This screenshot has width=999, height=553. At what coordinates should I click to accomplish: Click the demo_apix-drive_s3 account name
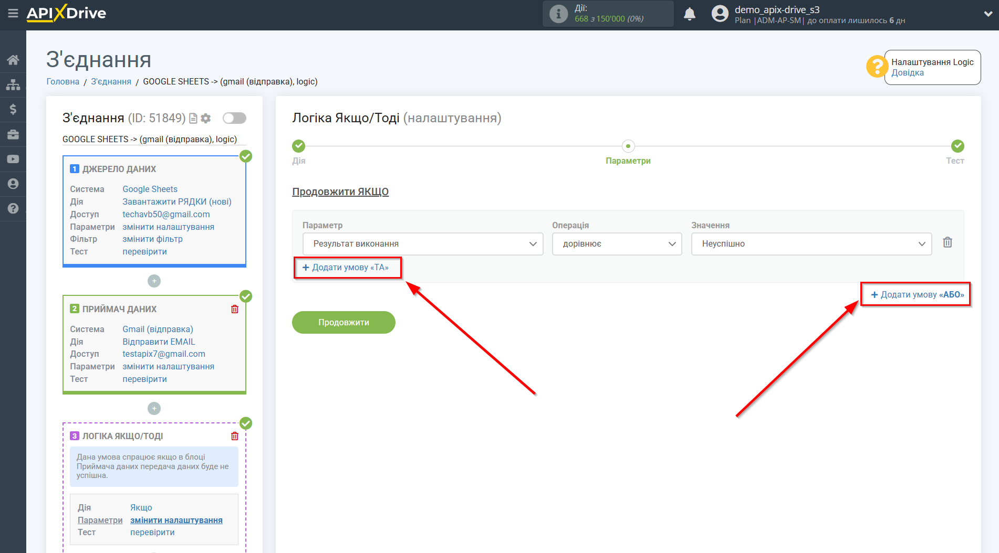(x=777, y=9)
